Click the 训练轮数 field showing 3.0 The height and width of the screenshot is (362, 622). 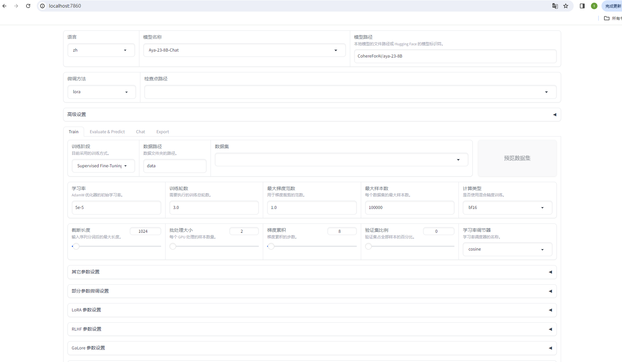tap(214, 208)
